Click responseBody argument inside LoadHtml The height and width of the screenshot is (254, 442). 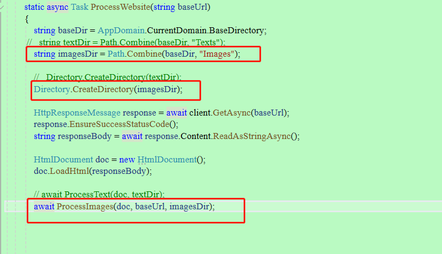tap(119, 171)
